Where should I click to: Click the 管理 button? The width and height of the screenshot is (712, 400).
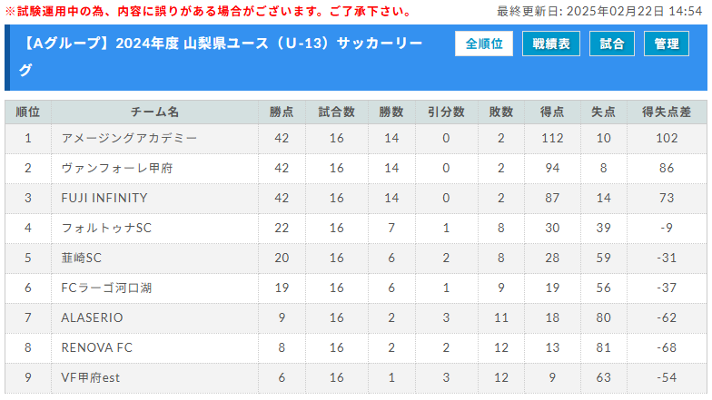click(667, 44)
